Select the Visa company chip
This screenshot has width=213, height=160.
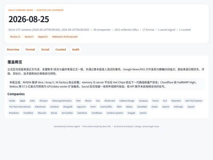click(98, 101)
